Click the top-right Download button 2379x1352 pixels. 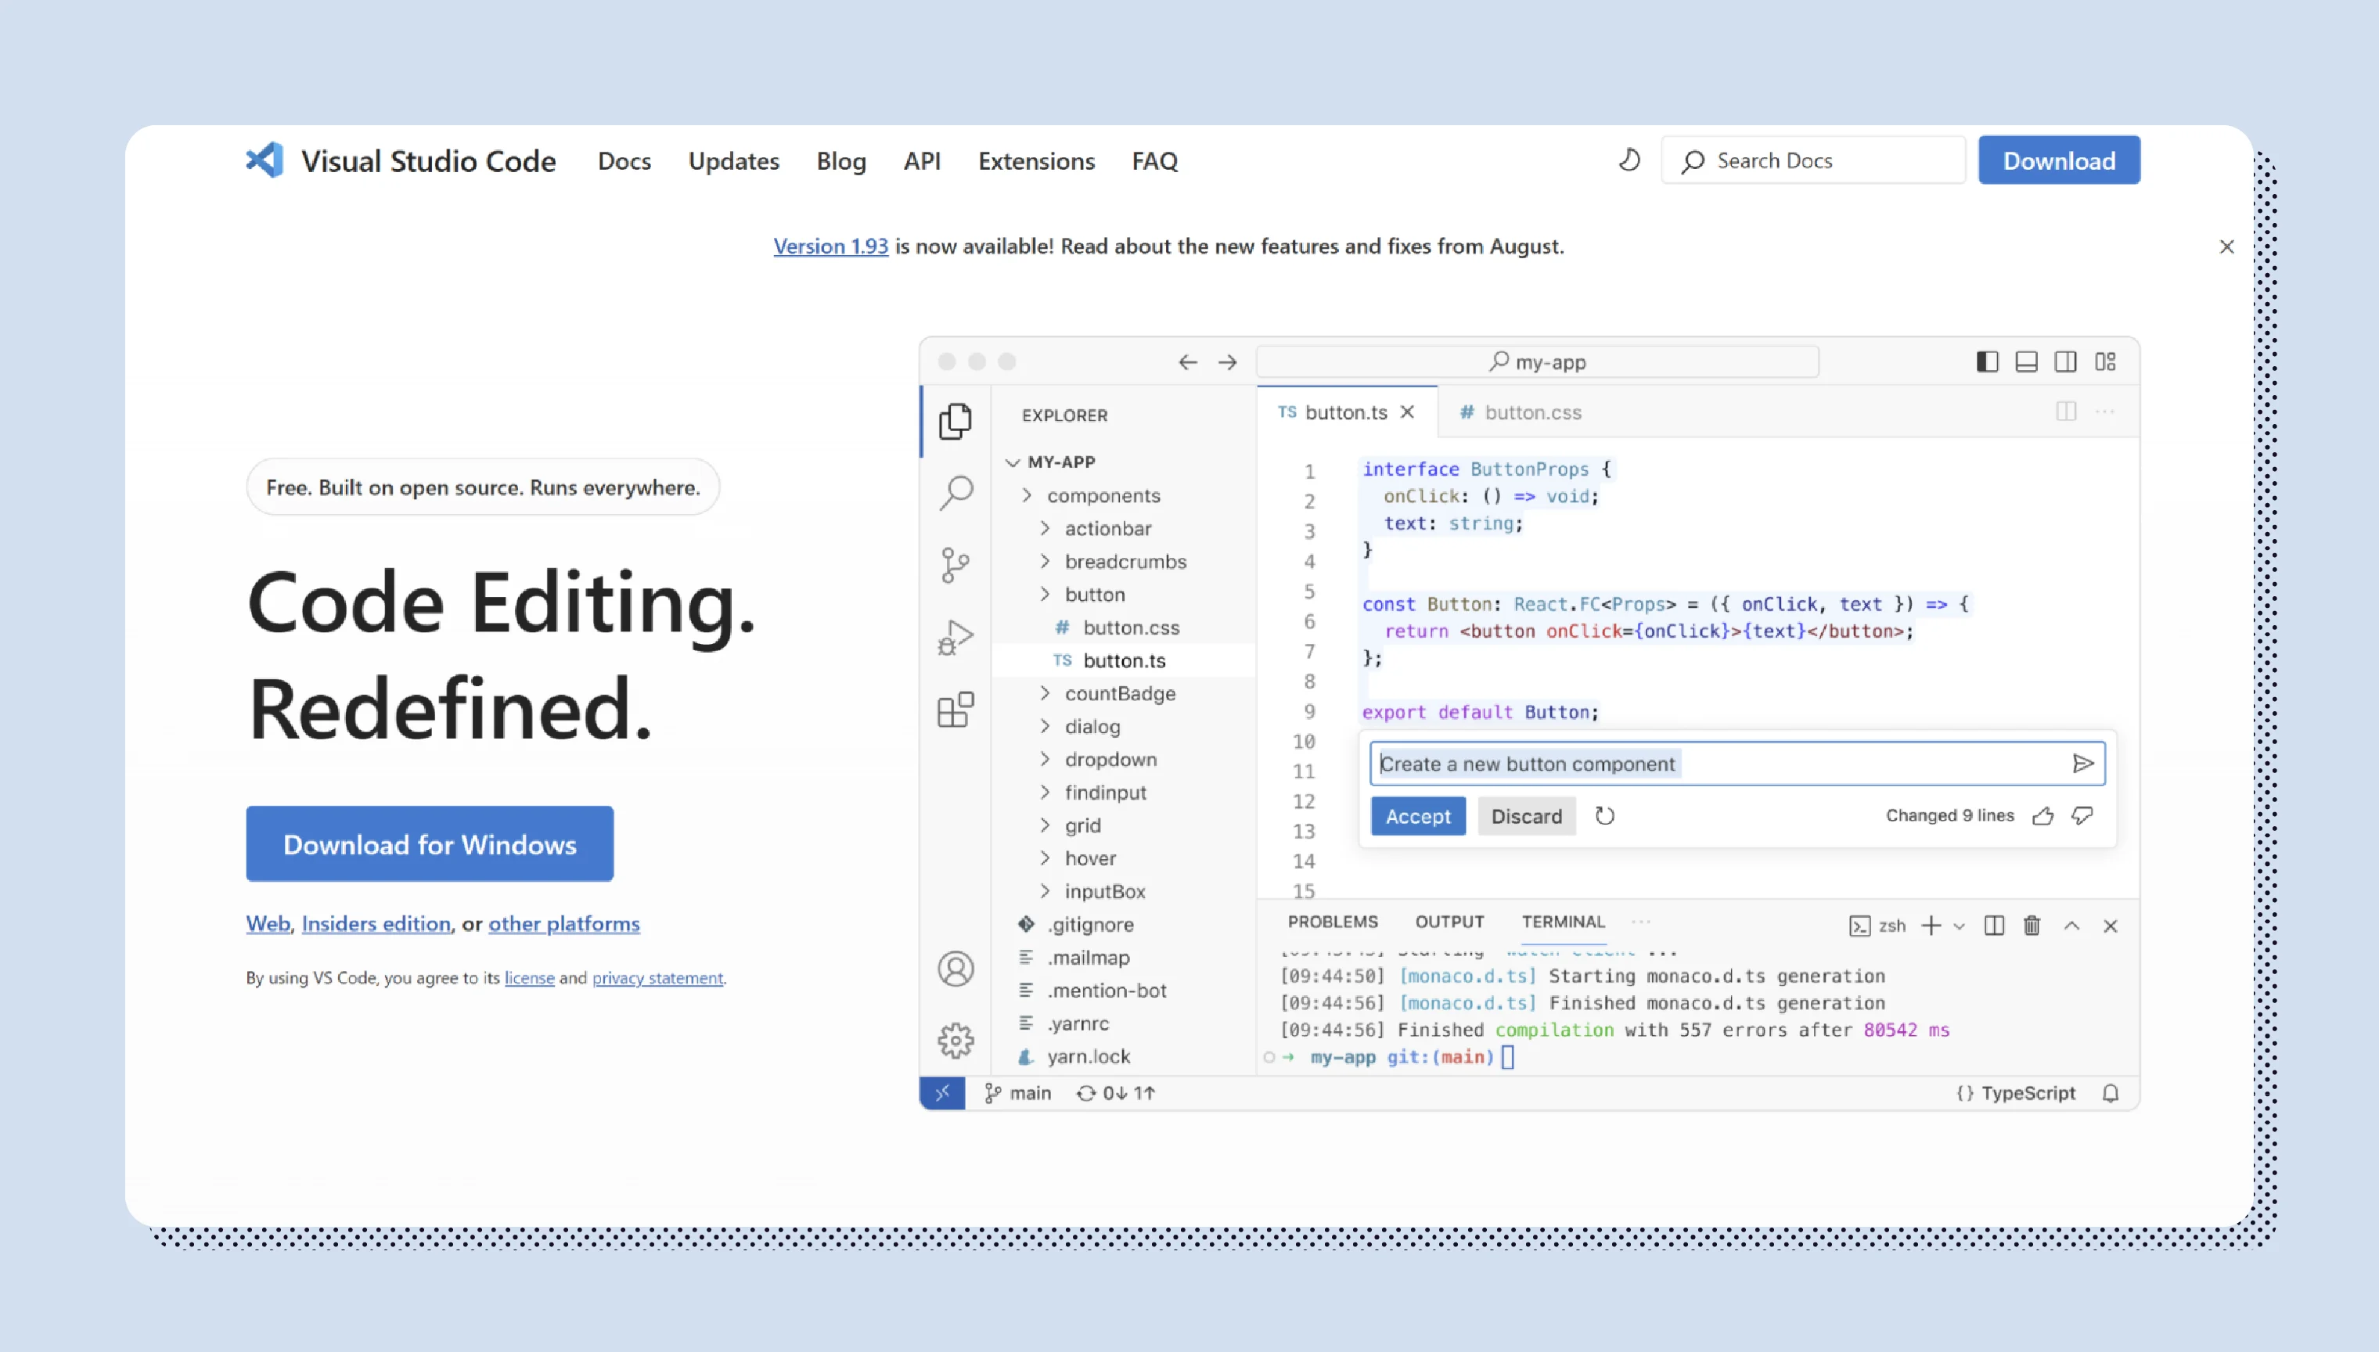[x=2059, y=160]
